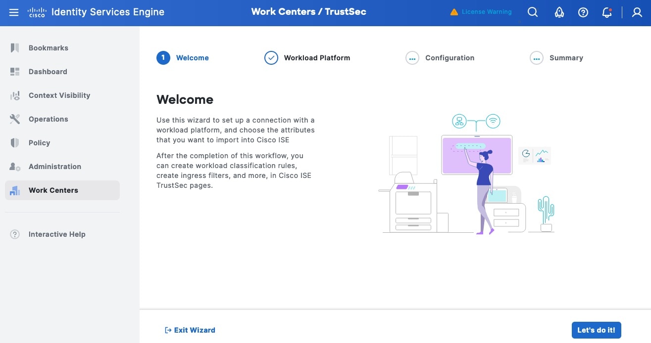This screenshot has height=343, width=651.
Task: Click the Dashboard sidebar icon
Action: 15,72
